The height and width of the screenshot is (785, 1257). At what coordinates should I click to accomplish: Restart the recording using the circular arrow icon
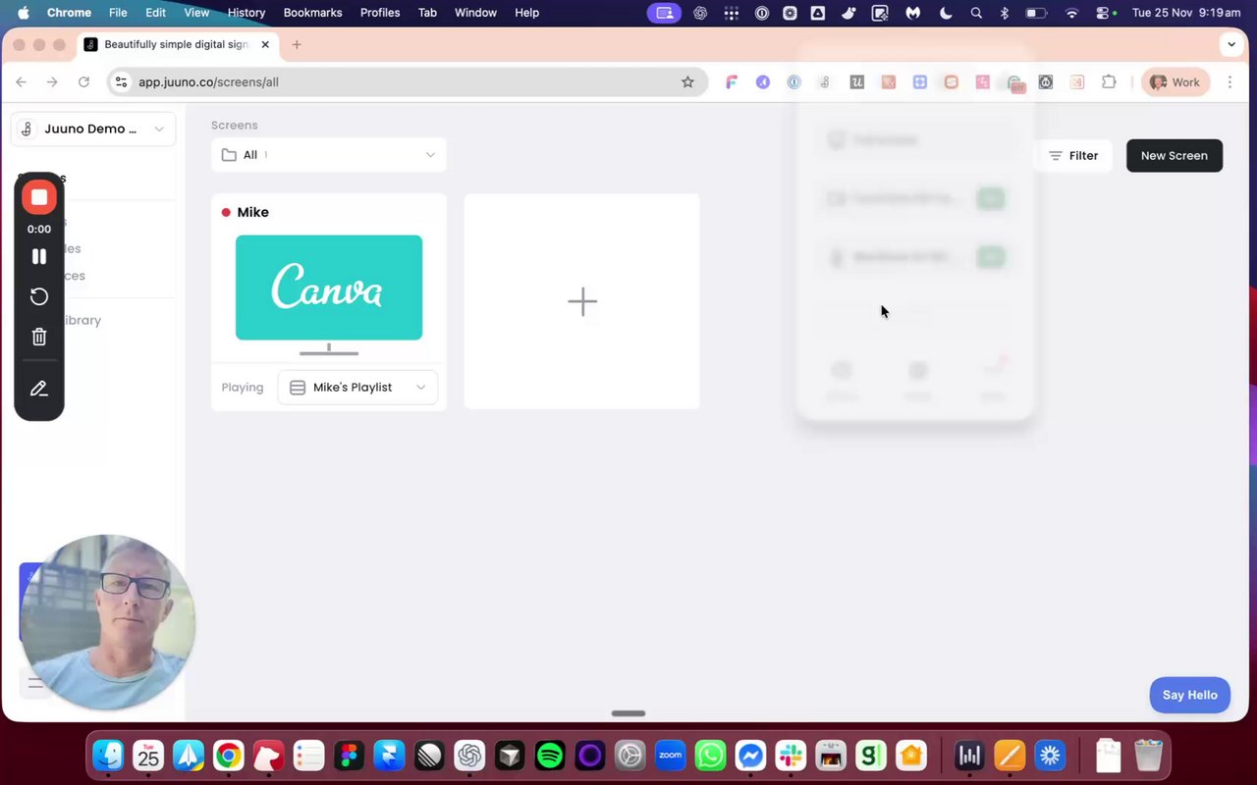pos(39,296)
